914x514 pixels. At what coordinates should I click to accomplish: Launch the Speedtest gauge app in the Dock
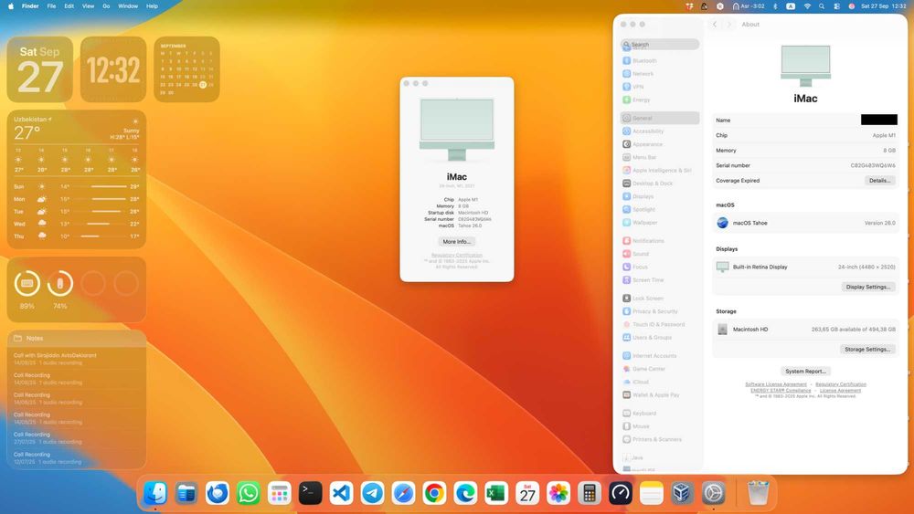tap(621, 494)
